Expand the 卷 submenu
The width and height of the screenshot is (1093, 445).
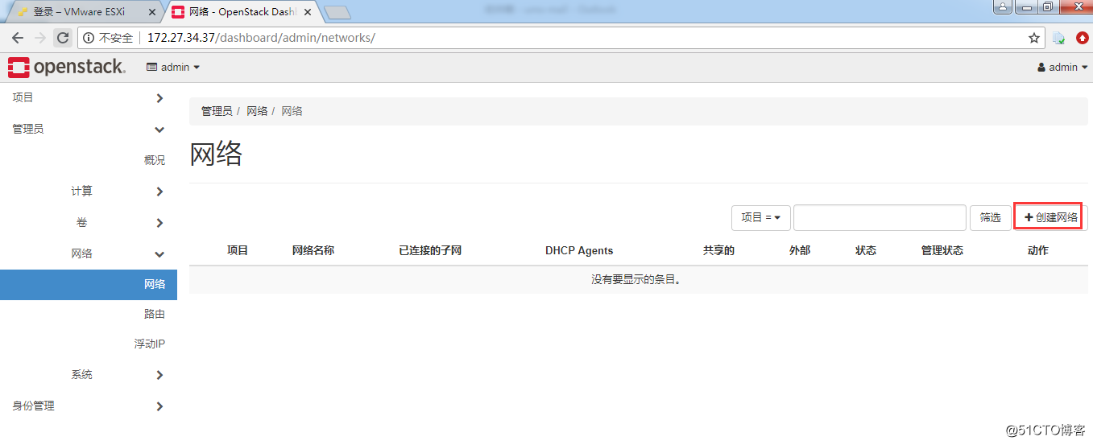pyautogui.click(x=89, y=223)
